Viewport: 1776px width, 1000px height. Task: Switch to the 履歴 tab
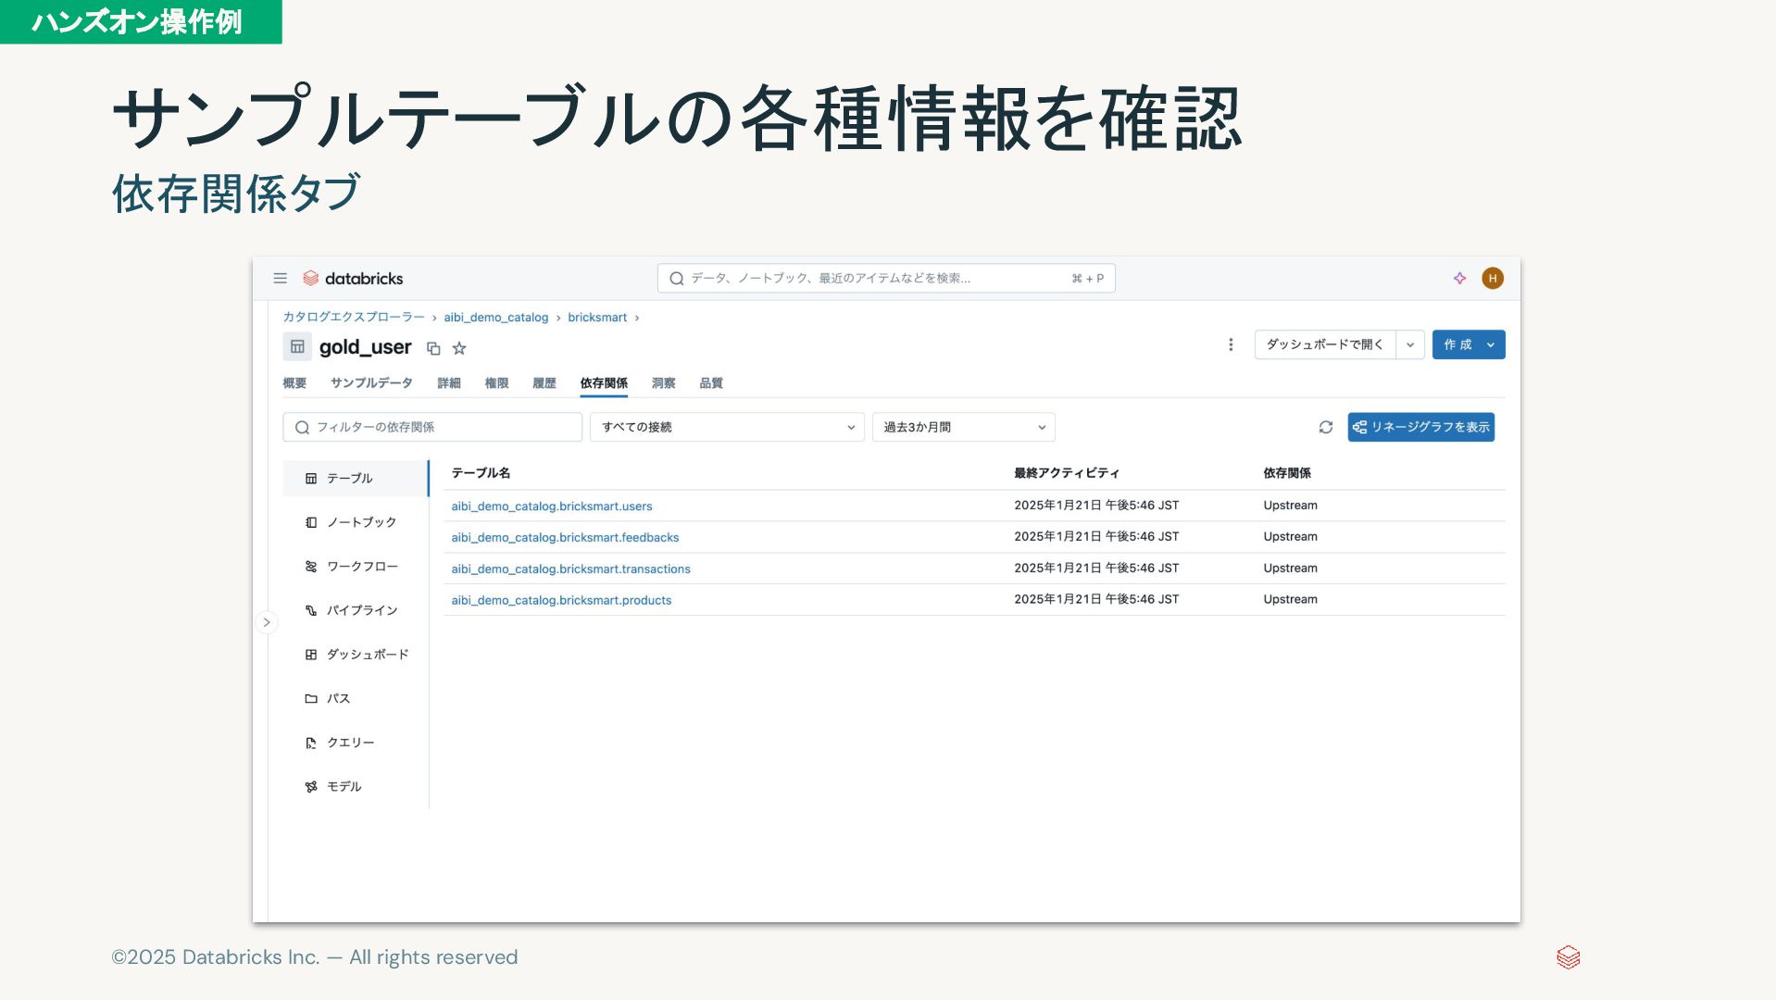tap(544, 383)
